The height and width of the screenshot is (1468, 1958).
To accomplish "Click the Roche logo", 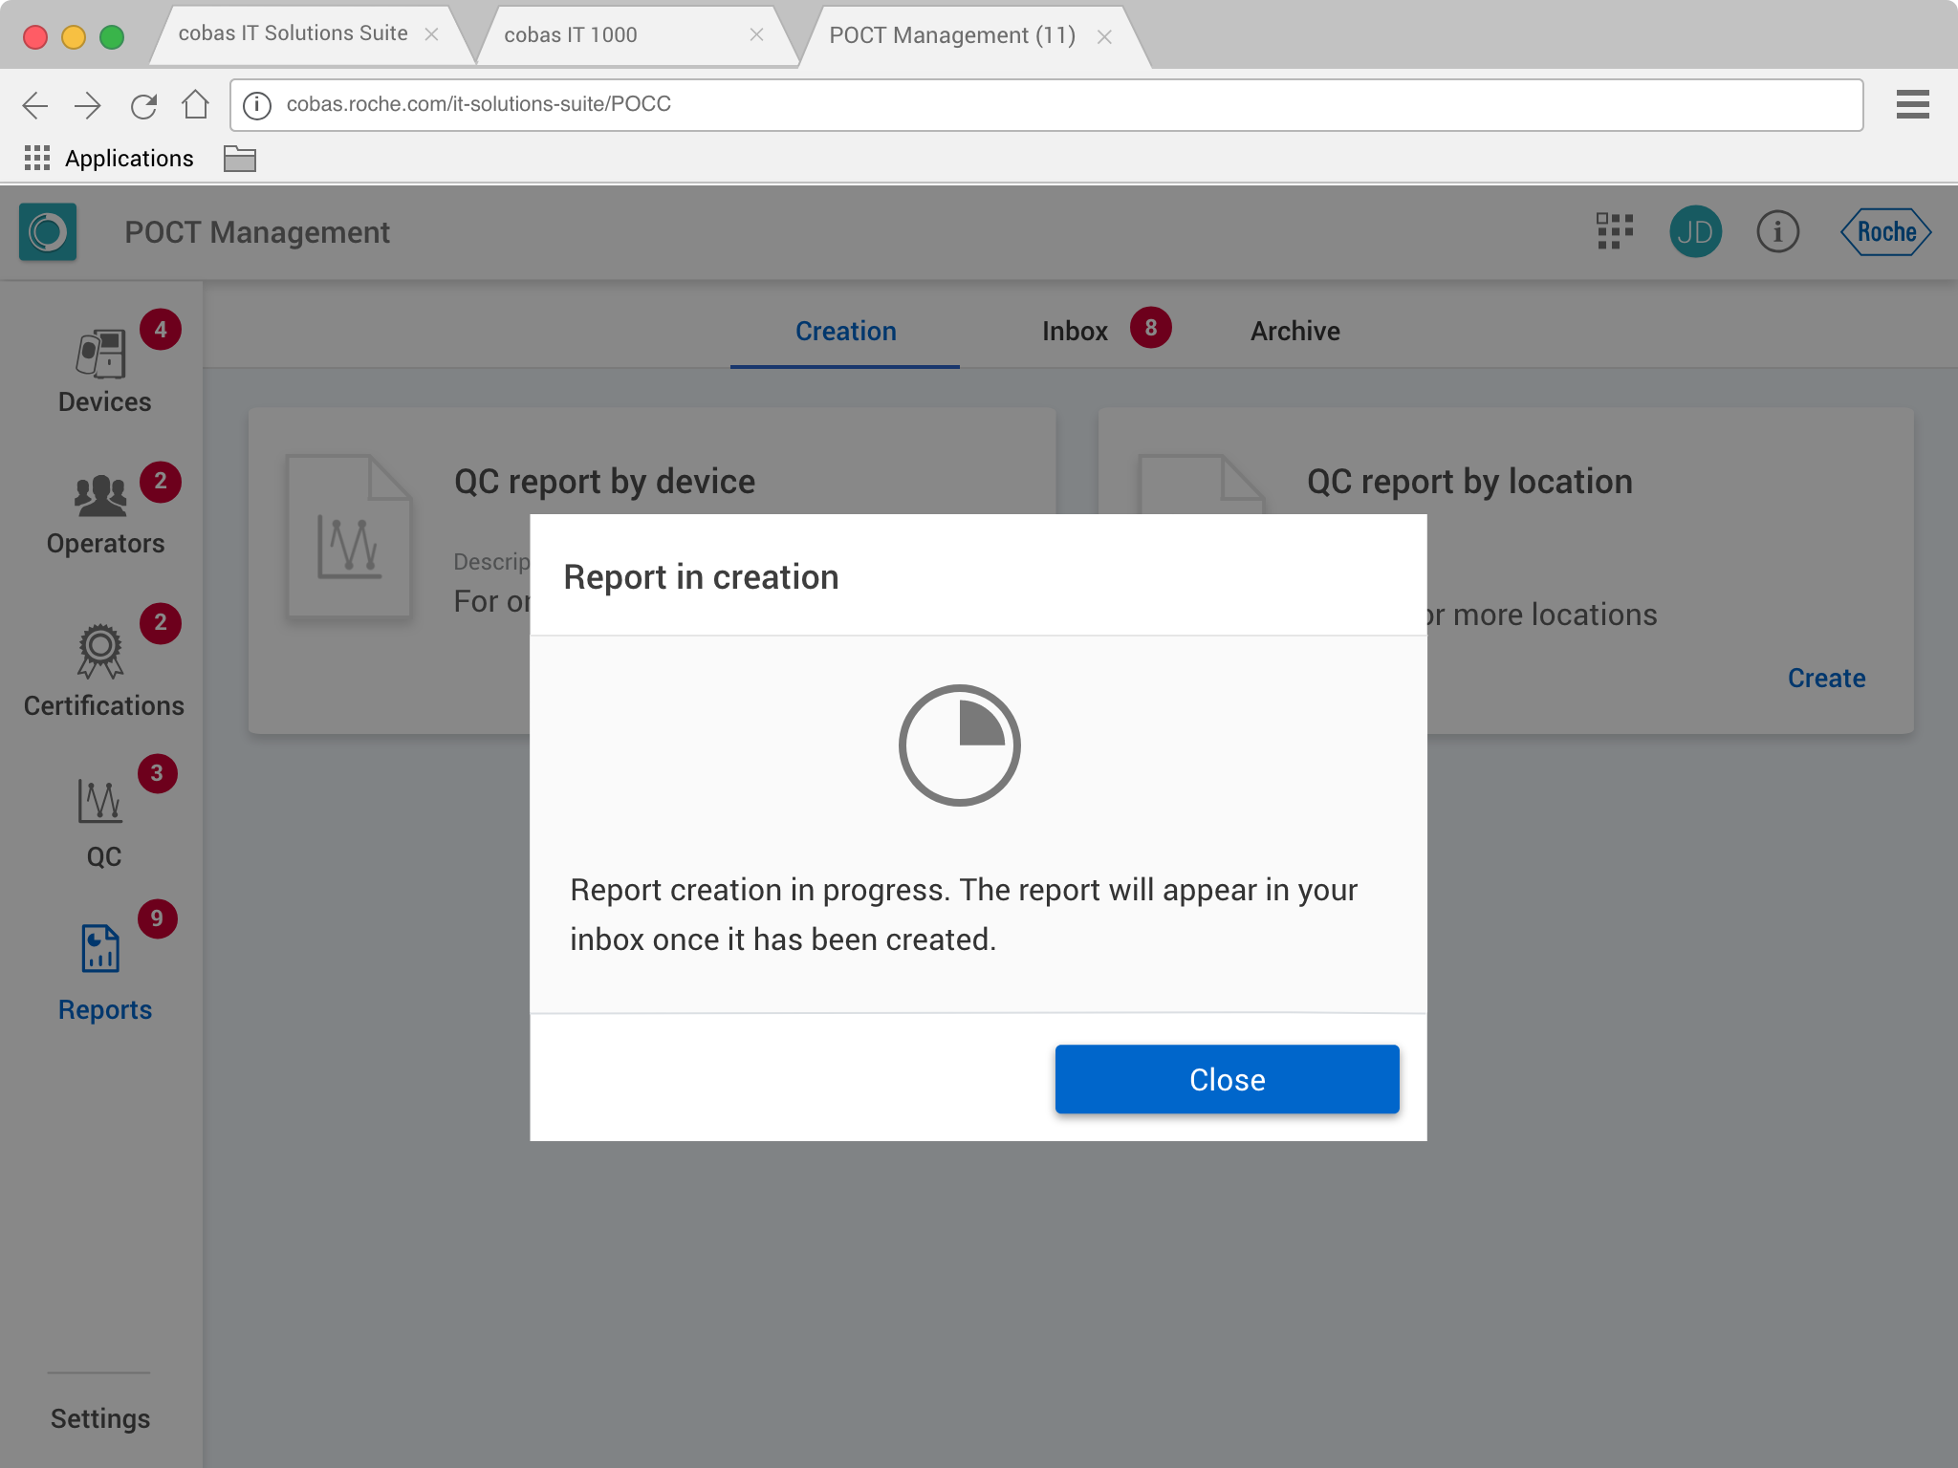I will [x=1885, y=231].
